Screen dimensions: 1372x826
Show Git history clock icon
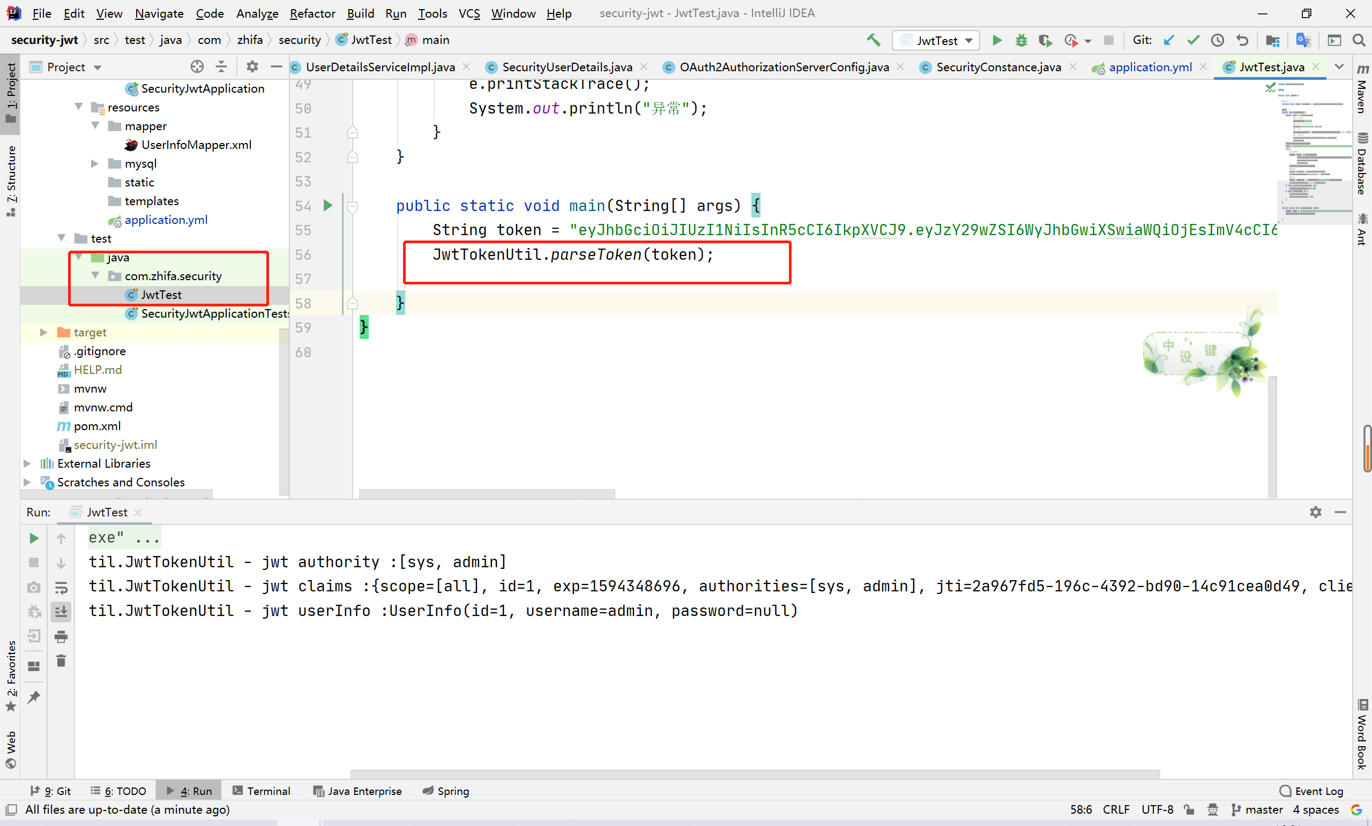(x=1217, y=40)
